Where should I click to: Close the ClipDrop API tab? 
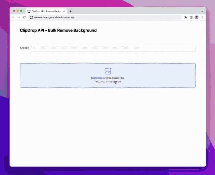click(x=64, y=11)
